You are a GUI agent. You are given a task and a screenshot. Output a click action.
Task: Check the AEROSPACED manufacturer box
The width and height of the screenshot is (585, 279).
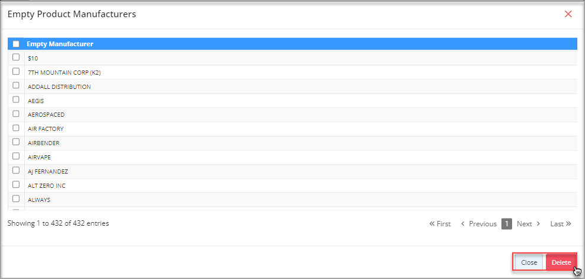(x=16, y=113)
